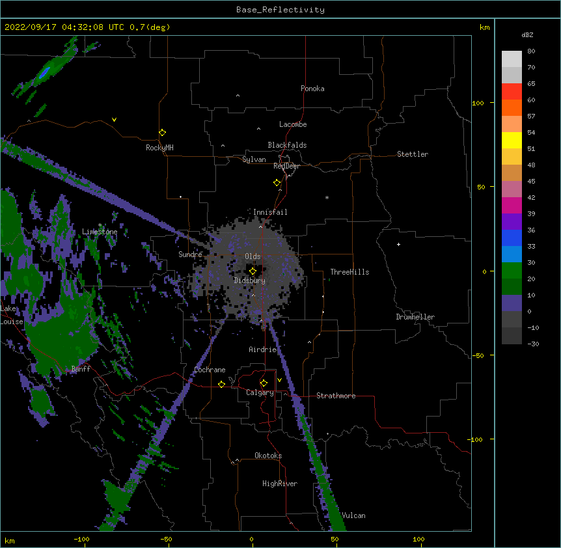This screenshot has width=561, height=548.
Task: Click the -30 value on dBZ scale
Action: click(x=533, y=344)
